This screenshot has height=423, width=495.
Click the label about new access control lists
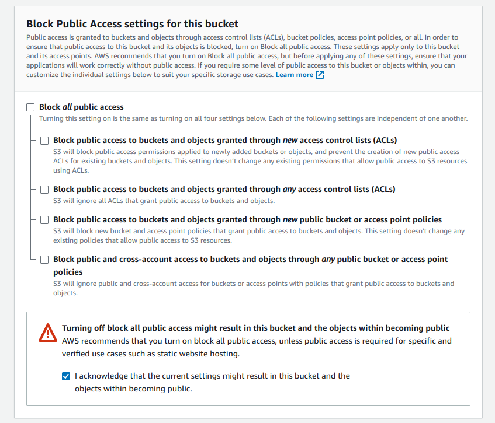tap(225, 141)
